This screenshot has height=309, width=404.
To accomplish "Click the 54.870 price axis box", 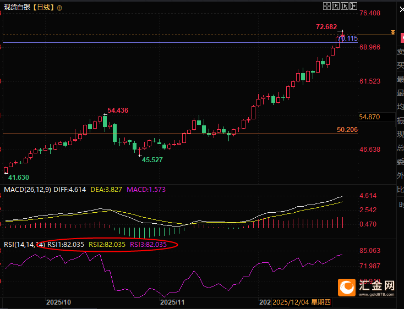I will [x=376, y=117].
